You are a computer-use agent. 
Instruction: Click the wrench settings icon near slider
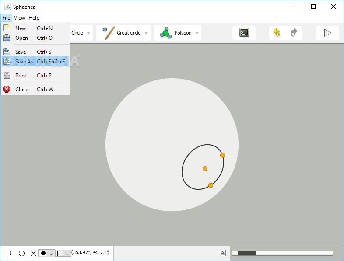223,253
